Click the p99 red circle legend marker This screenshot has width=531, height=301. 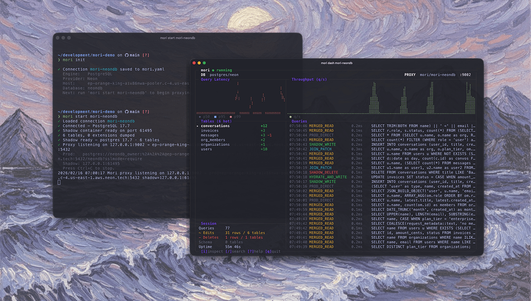[x=231, y=117]
